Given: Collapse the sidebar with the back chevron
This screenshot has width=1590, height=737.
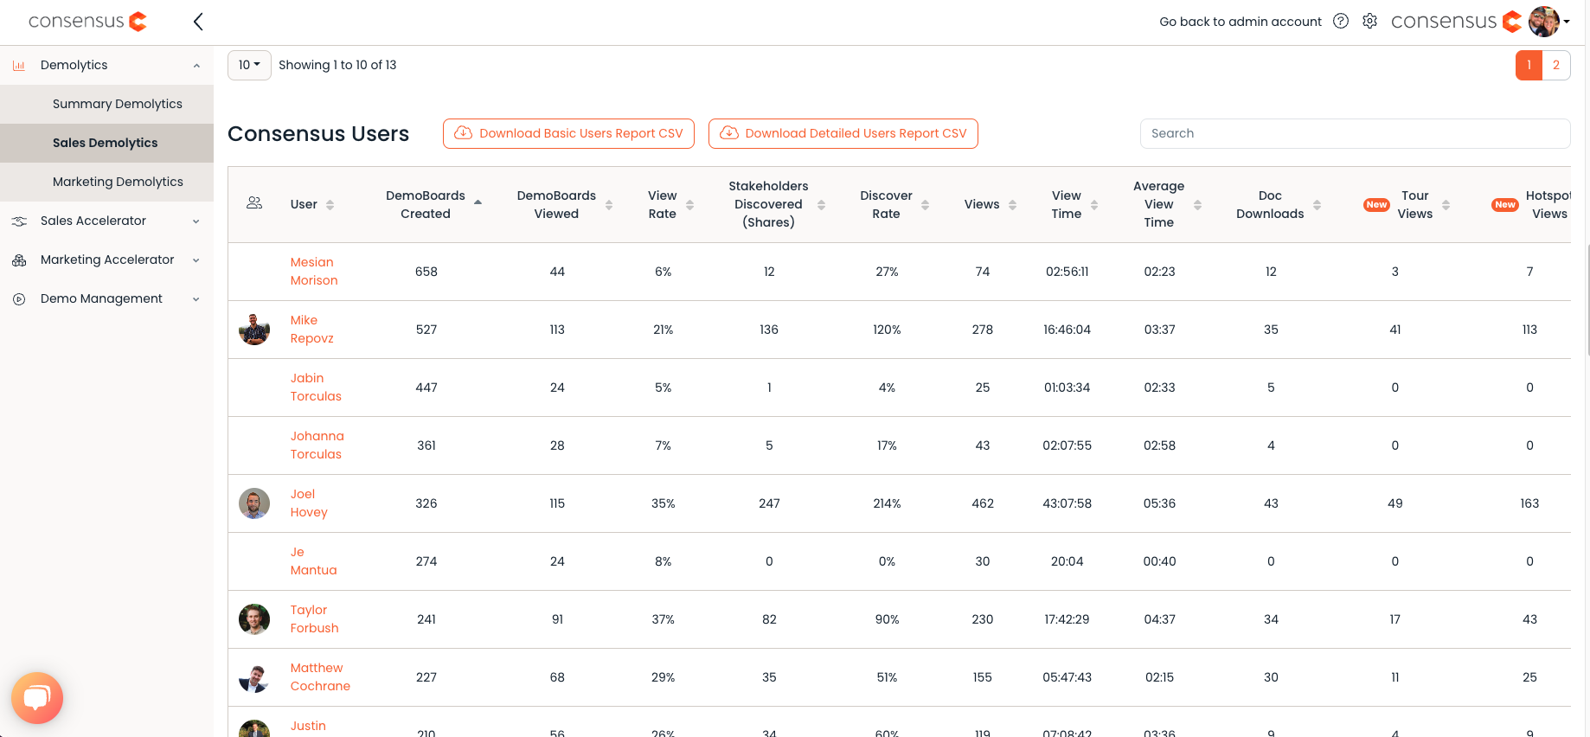Looking at the screenshot, I should click(198, 22).
